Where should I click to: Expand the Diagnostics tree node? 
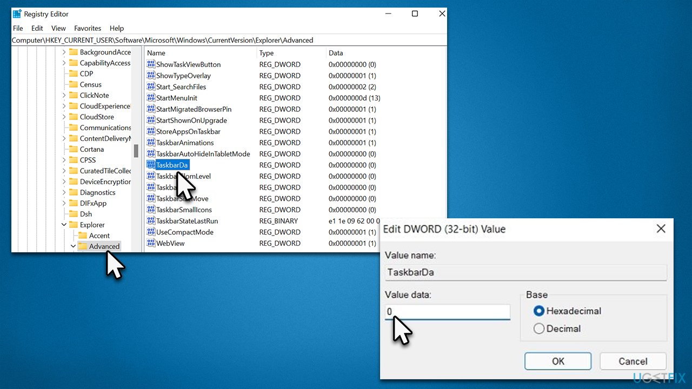63,192
